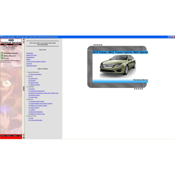The height and width of the screenshot is (175, 175).
Task: Open 04: Suspension section
Action: tap(33, 78)
